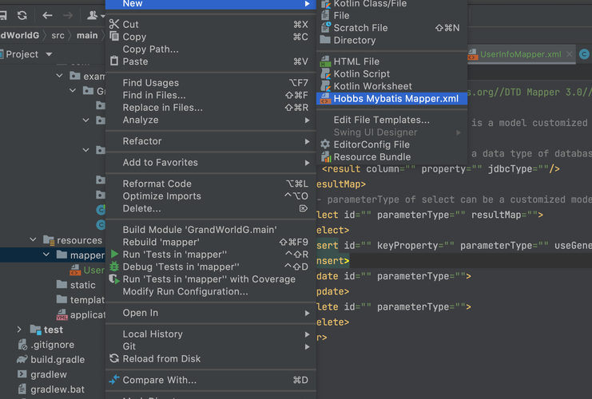Click the Directory folder icon

click(325, 40)
